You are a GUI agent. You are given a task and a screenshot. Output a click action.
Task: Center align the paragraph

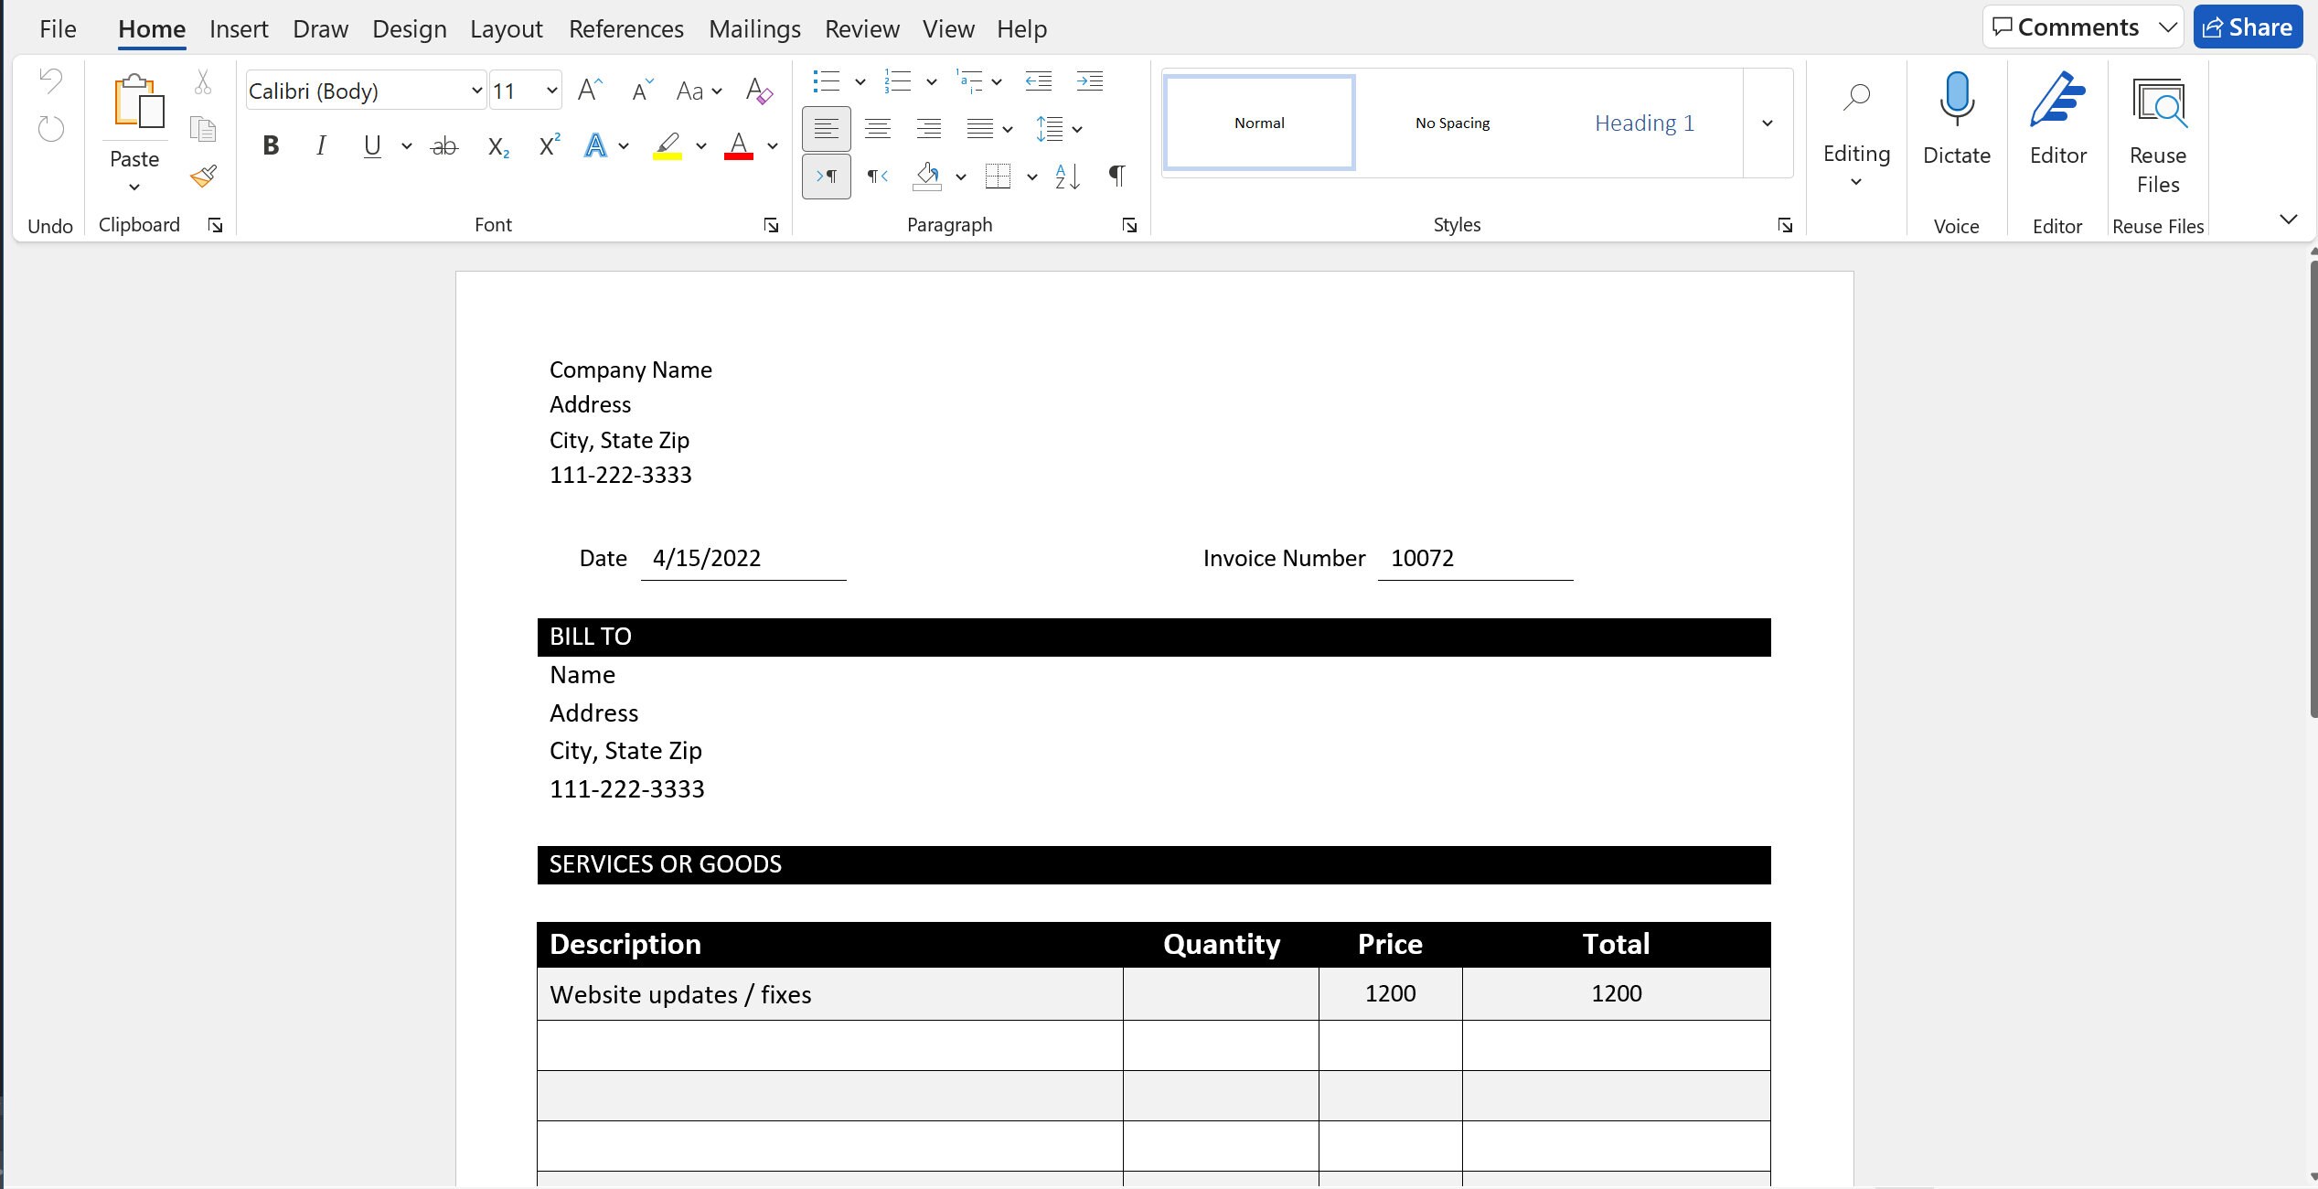coord(877,128)
